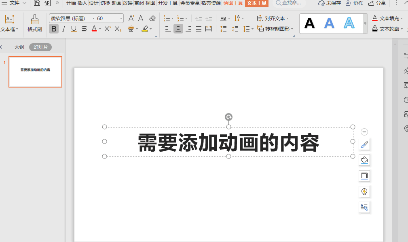This screenshot has width=408, height=242.
Task: Click the Save icon in the title bar
Action: tap(37, 3)
